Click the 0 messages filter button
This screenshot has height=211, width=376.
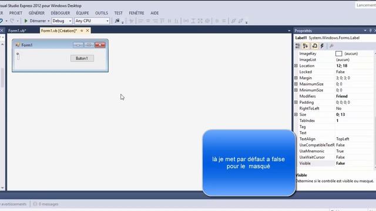(46, 204)
